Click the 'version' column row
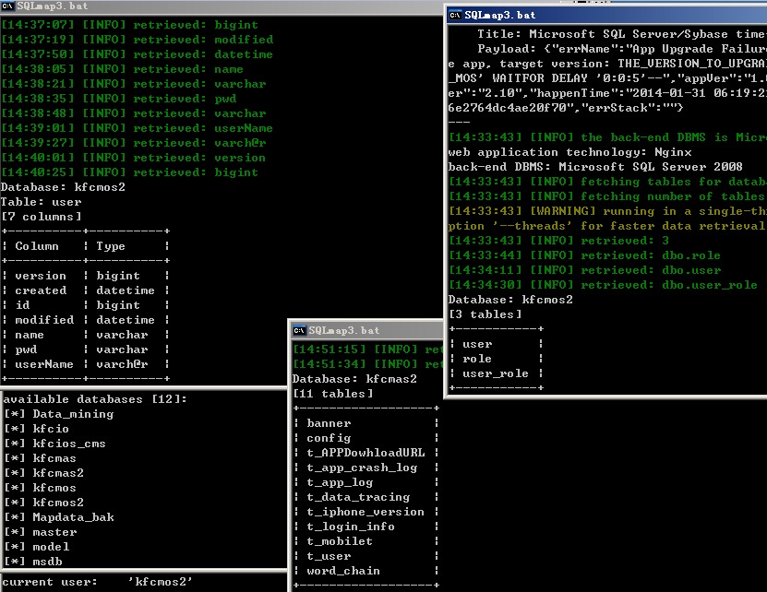Image resolution: width=767 pixels, height=592 pixels. [86, 276]
